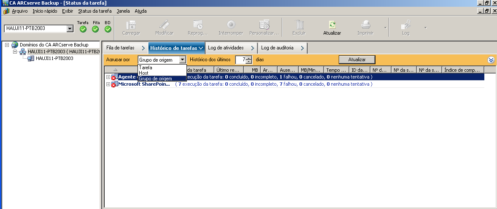This screenshot has width=497, height=209.
Task: Select the HAUJI11-PTB2003 server tree item
Action: click(54, 58)
